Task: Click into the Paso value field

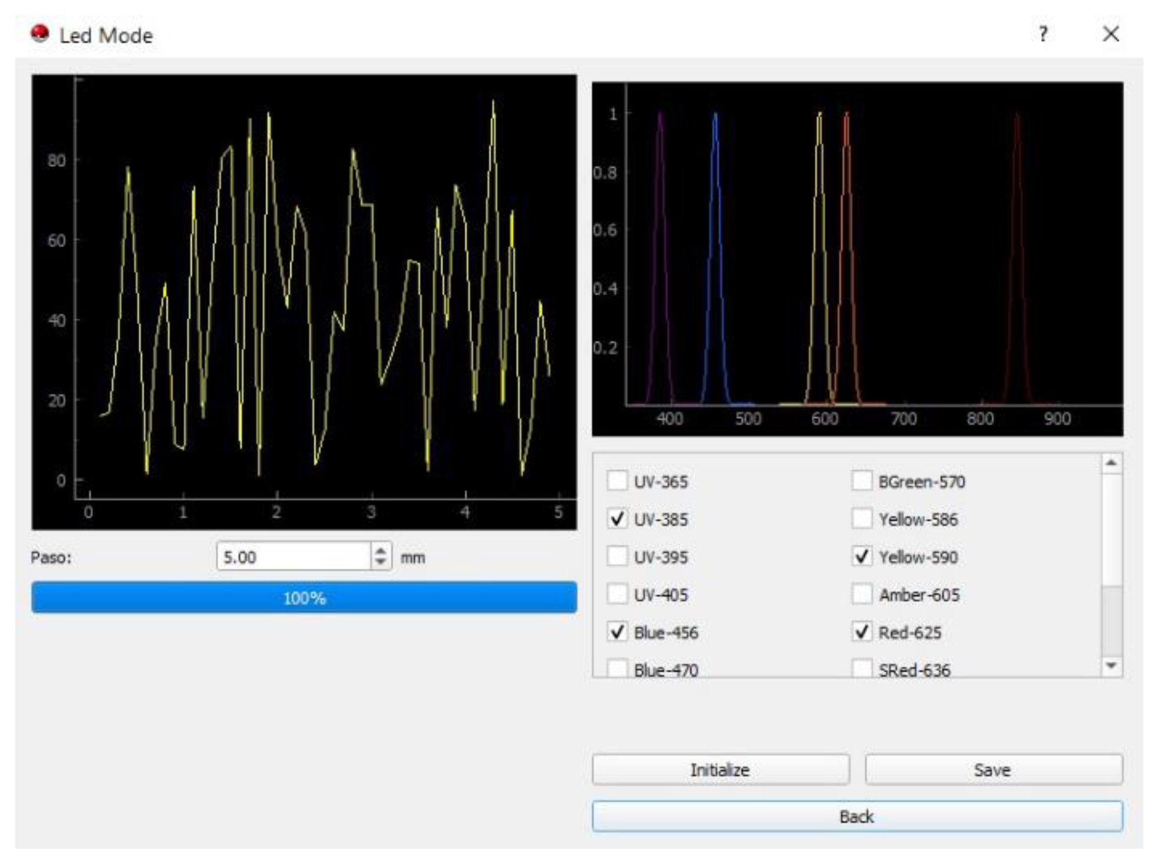Action: point(293,557)
